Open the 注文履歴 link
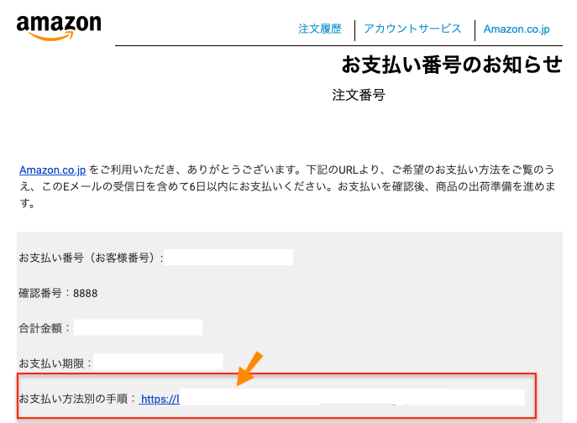 pyautogui.click(x=320, y=29)
